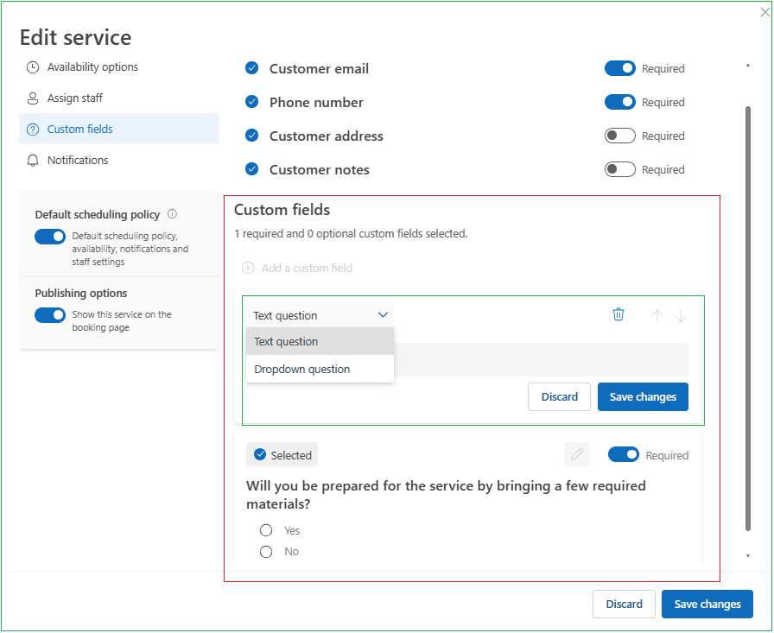The width and height of the screenshot is (774, 633).
Task: Click the scroll down arrow
Action: 748,555
